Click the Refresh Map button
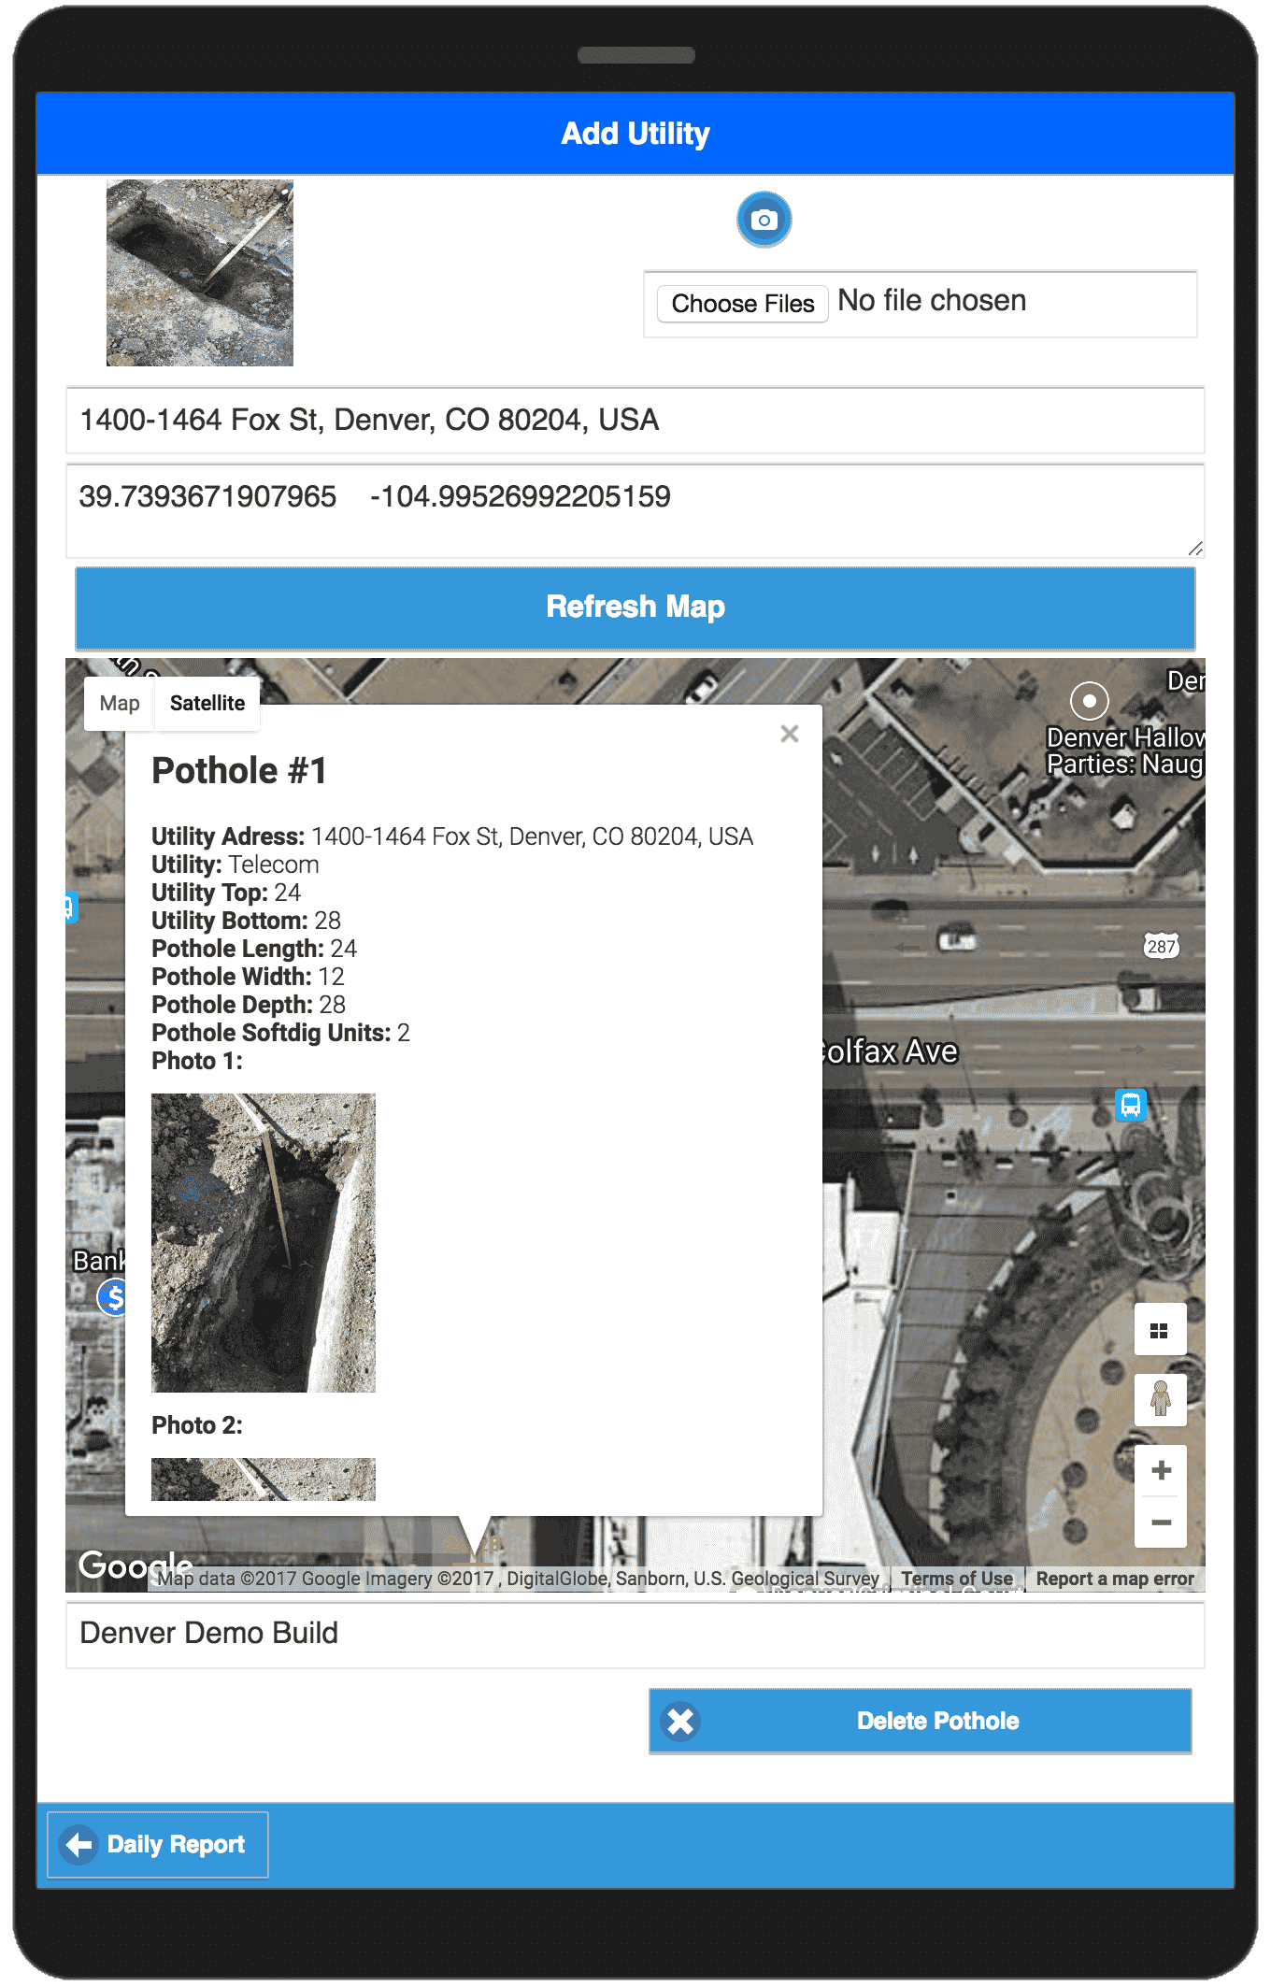This screenshot has height=1987, width=1271. coord(635,607)
